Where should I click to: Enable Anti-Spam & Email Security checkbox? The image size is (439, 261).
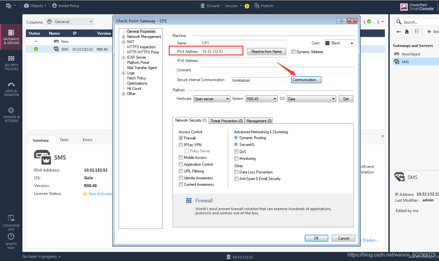pyautogui.click(x=236, y=179)
